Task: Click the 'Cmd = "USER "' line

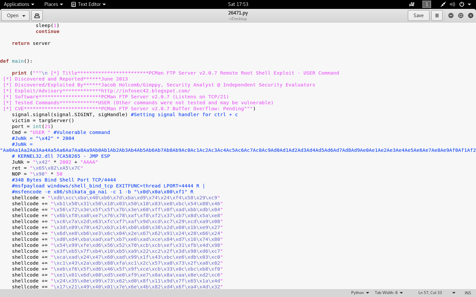Action: point(61,132)
